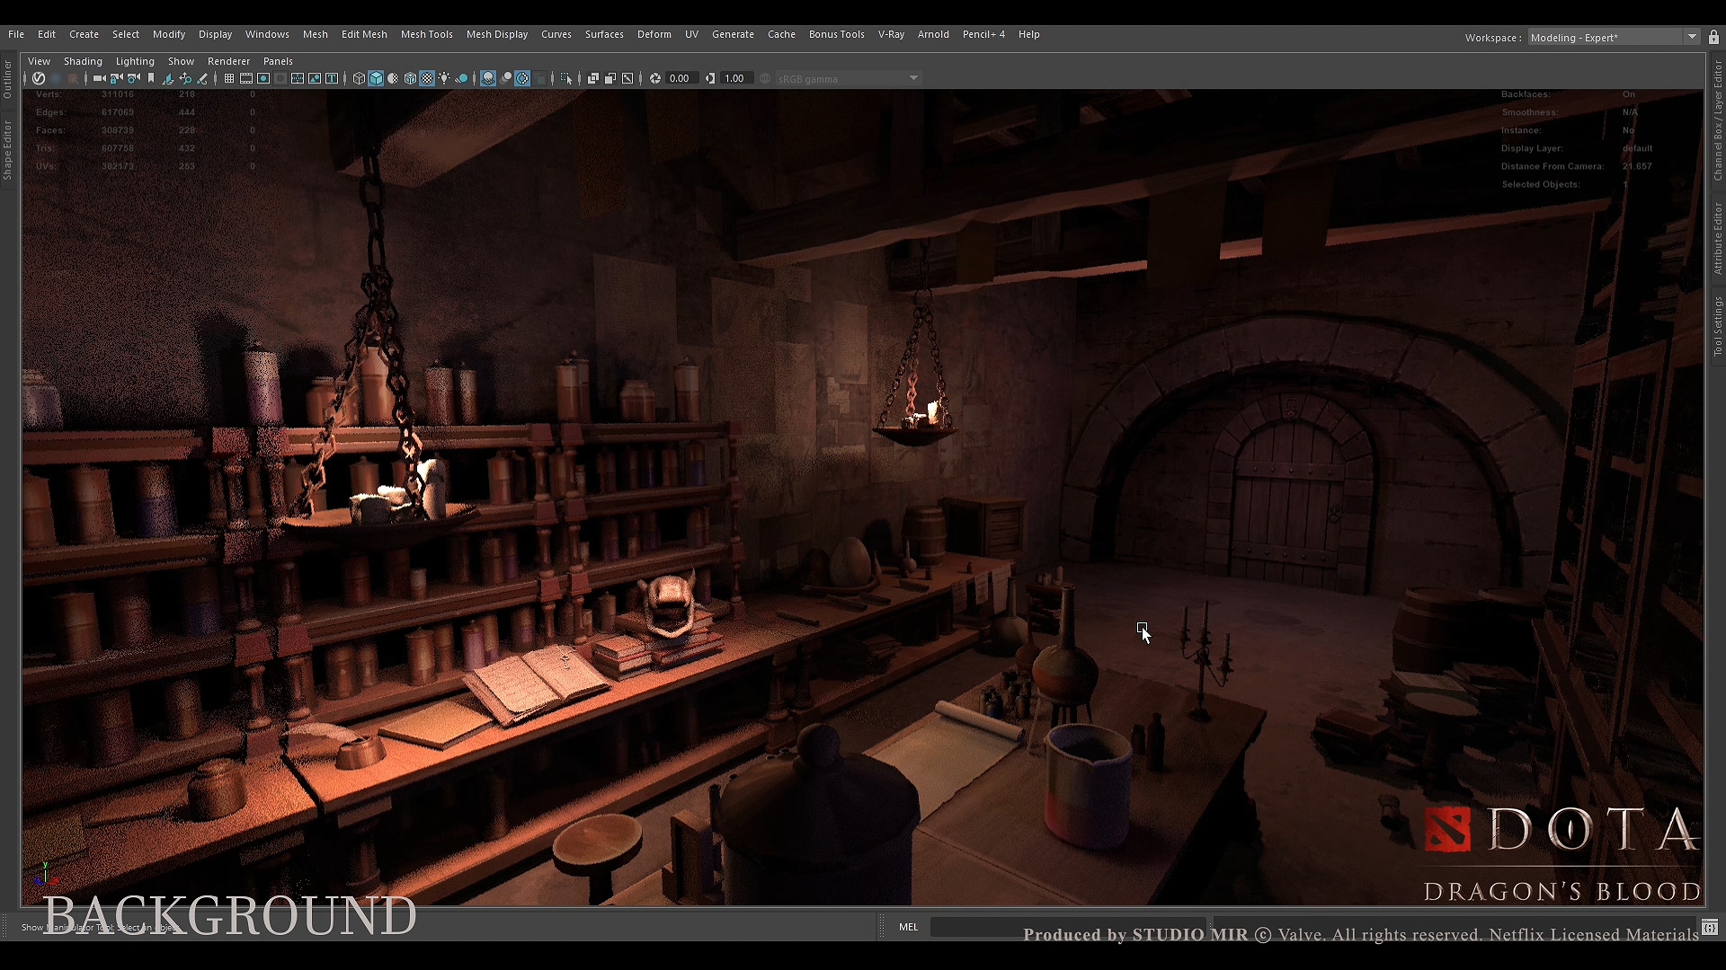Open the Attribute Editor side tab
The image size is (1726, 970).
point(1717,238)
